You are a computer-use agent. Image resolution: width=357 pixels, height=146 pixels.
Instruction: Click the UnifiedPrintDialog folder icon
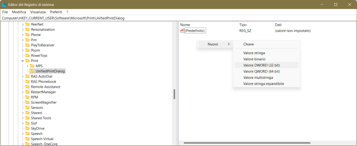32,71
